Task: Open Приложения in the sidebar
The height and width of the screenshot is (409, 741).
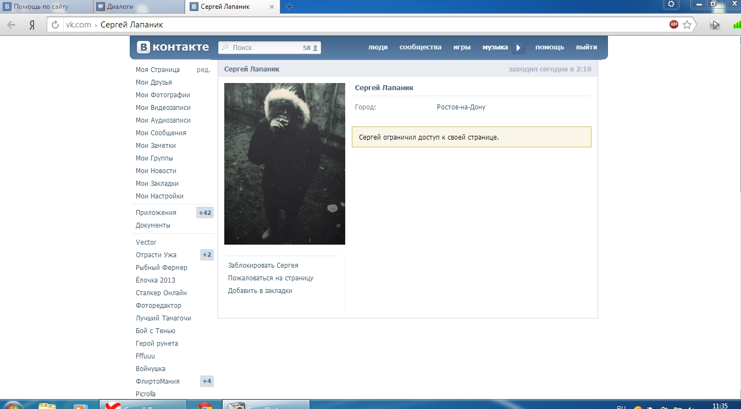Action: coord(156,213)
